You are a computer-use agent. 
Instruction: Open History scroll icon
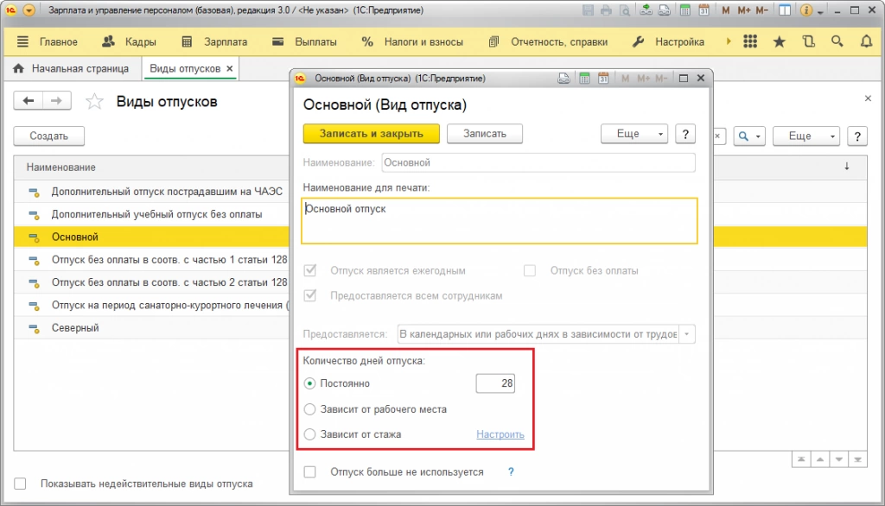809,41
